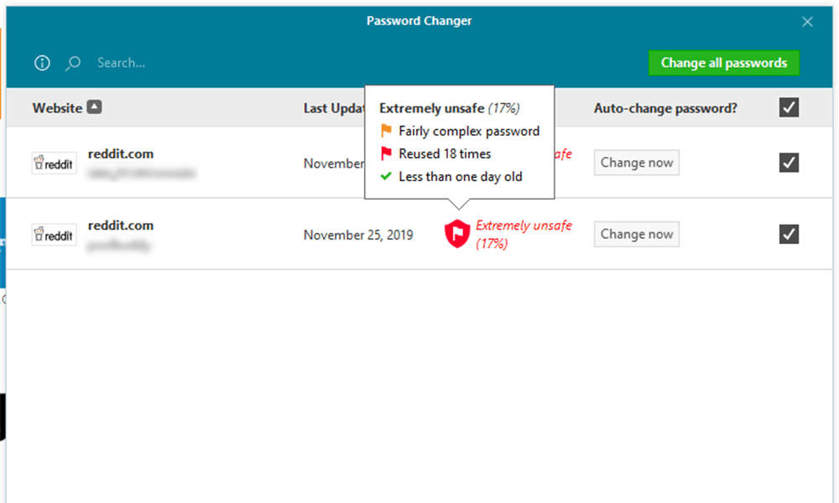Sort by Last Updated column header
Screen dimensions: 839x503
(x=334, y=108)
